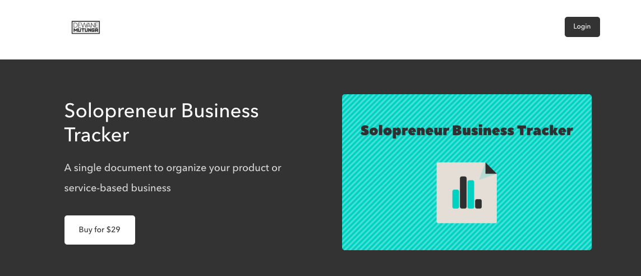Open the Login page
Screen dimensions: 641x276
pos(582,26)
